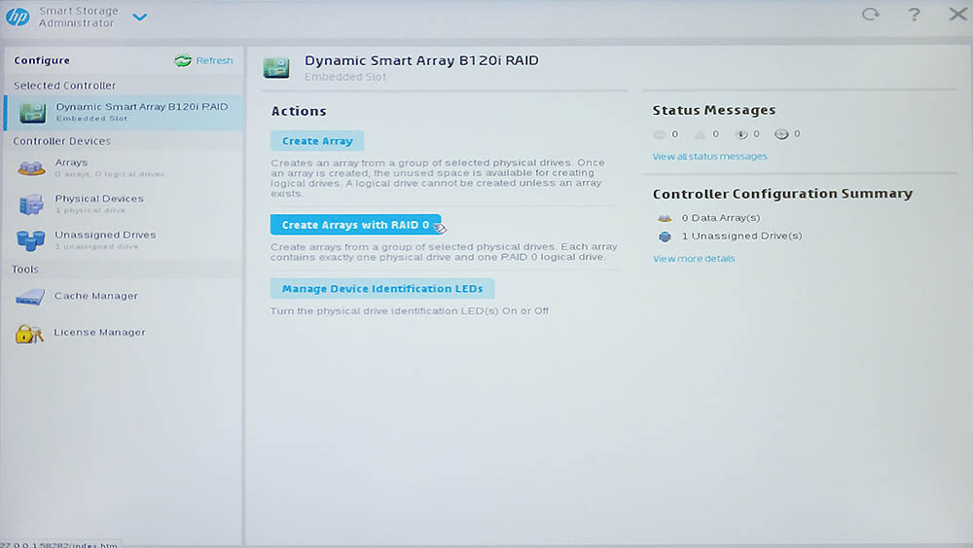Open the Smart Storage Administrator dropdown chevron
Image resolution: width=973 pixels, height=548 pixels.
click(x=140, y=18)
